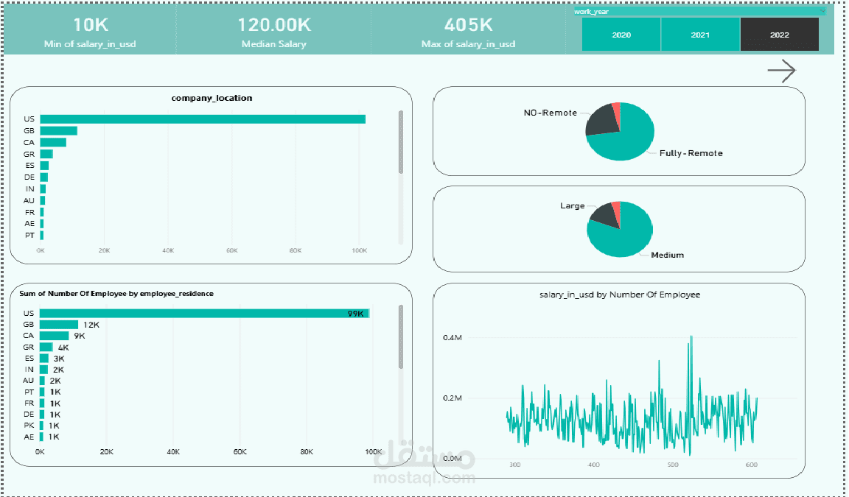Click the 0.4M y-axis label

[453, 337]
